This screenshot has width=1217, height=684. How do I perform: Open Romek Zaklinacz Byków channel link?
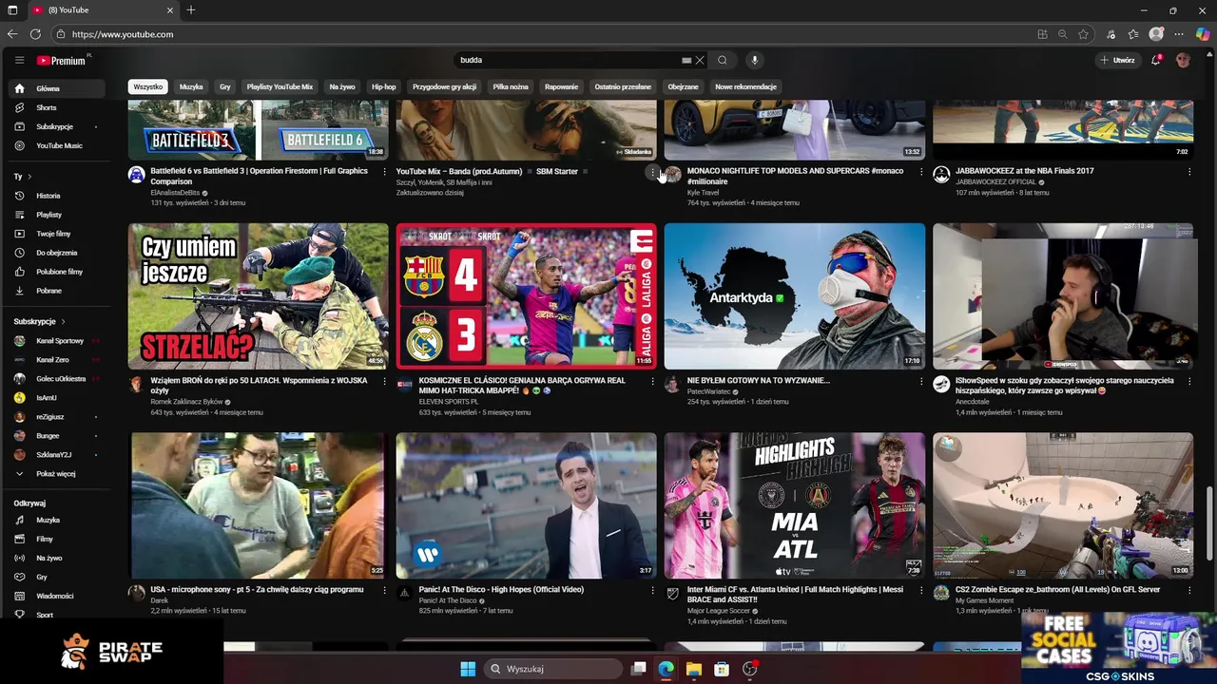(186, 402)
